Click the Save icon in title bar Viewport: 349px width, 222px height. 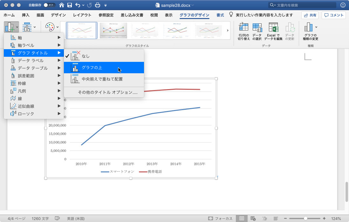pyautogui.click(x=69, y=5)
